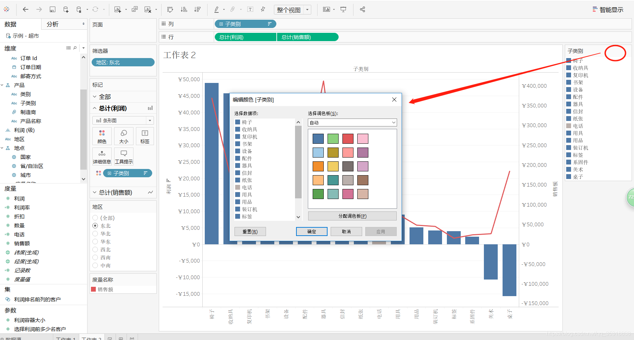Click 分配调色板 button

click(352, 216)
